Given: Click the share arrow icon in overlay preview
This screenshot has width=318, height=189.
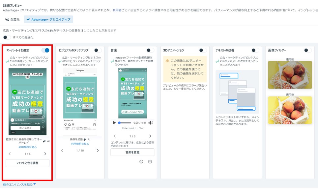Looking at the screenshot, I should [x=43, y=127].
